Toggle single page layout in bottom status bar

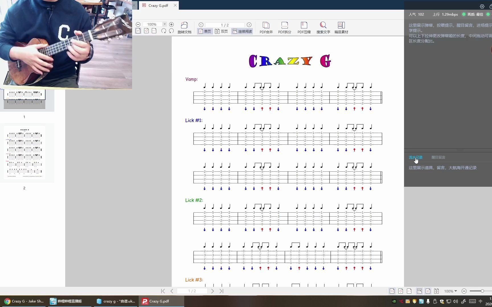(x=428, y=291)
